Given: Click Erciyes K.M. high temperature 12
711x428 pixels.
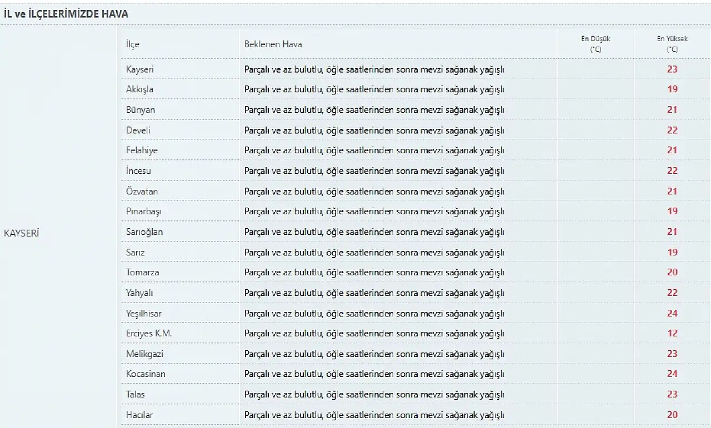Looking at the screenshot, I should [x=672, y=334].
